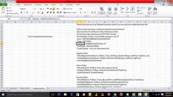Screen dimensions: 173x97
Task: Open the font size 11 dropdown
Action: tap(38, 9)
